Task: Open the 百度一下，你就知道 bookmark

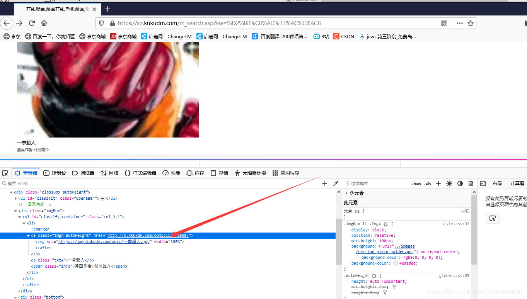Action: click(50, 36)
